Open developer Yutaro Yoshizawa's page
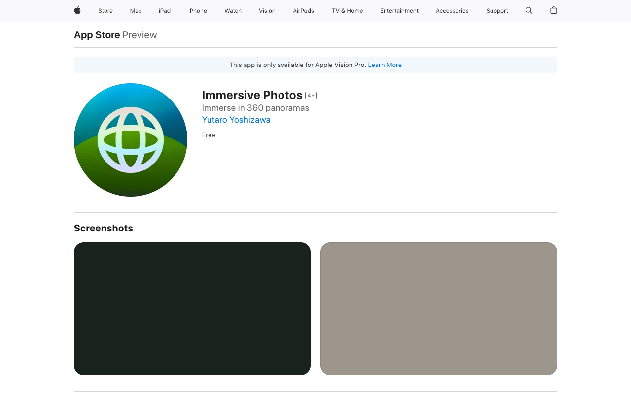 coord(236,120)
